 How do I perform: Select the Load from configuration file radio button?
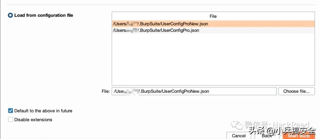(x=10, y=15)
